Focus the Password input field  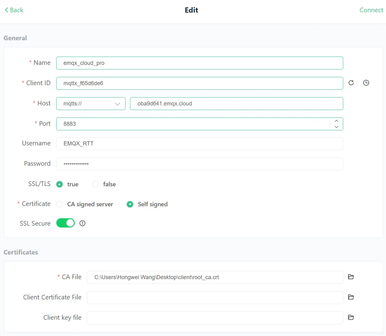click(x=200, y=164)
